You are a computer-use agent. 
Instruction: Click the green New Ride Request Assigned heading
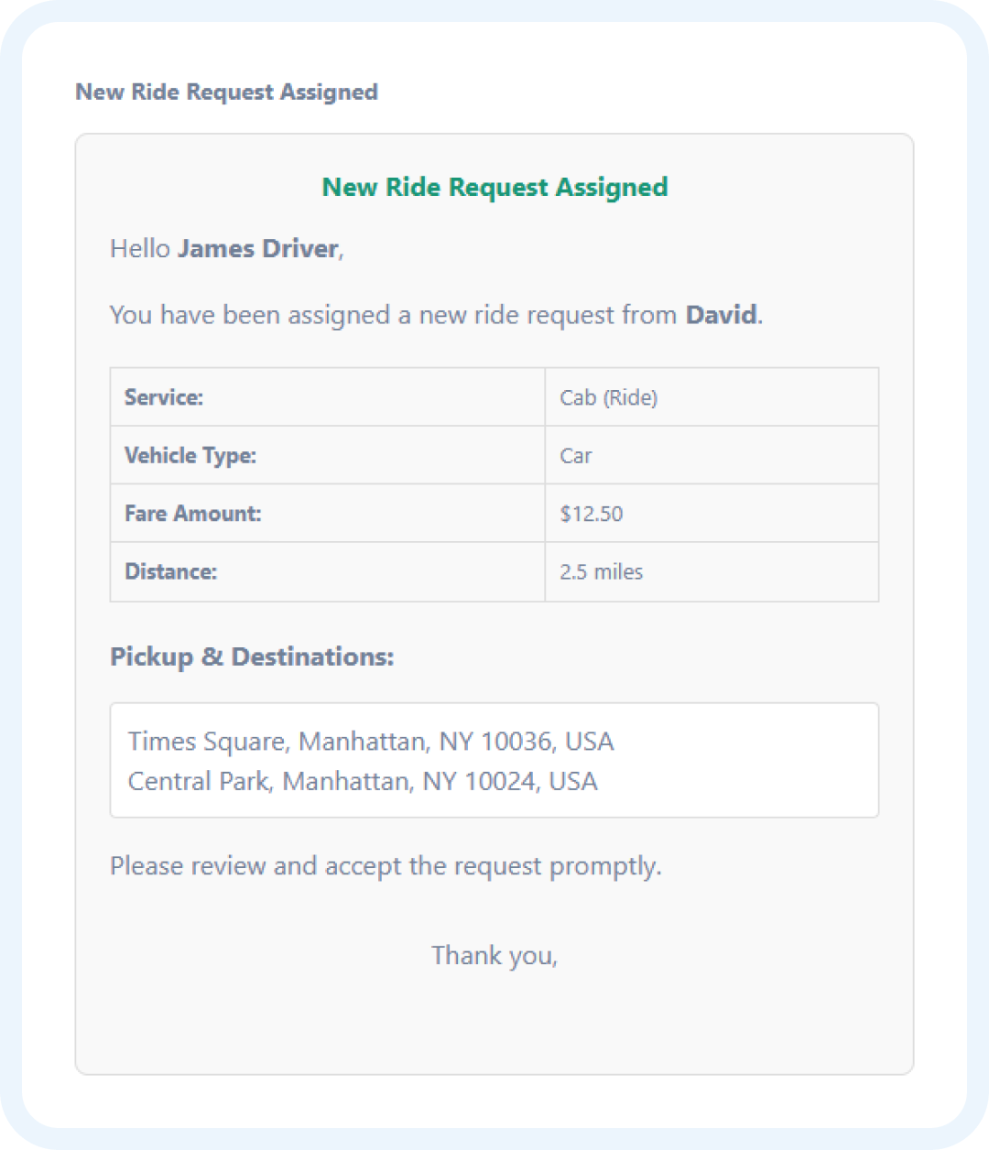[494, 188]
